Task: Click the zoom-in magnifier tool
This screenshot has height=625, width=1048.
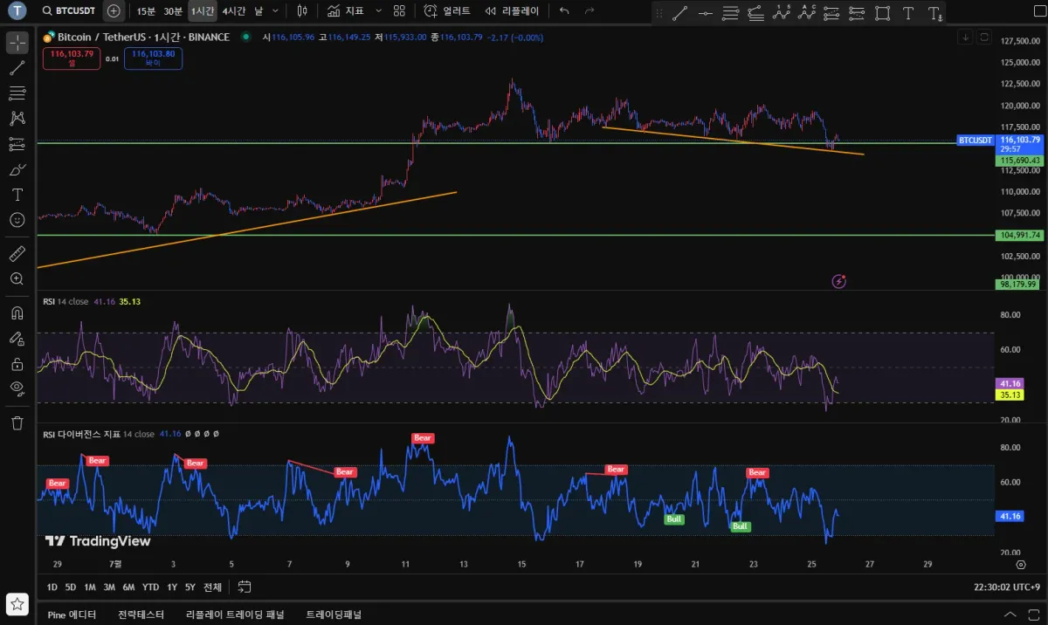Action: click(17, 279)
